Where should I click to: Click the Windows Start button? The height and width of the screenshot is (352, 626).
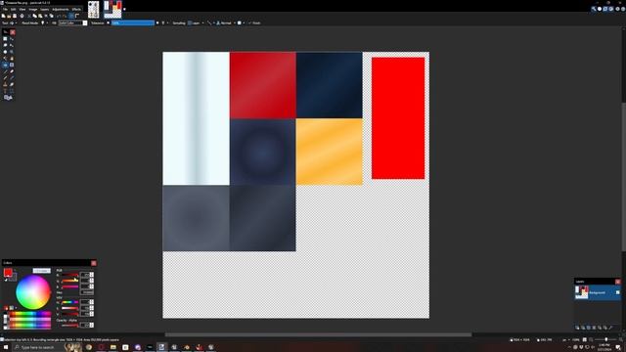[x=6, y=347]
